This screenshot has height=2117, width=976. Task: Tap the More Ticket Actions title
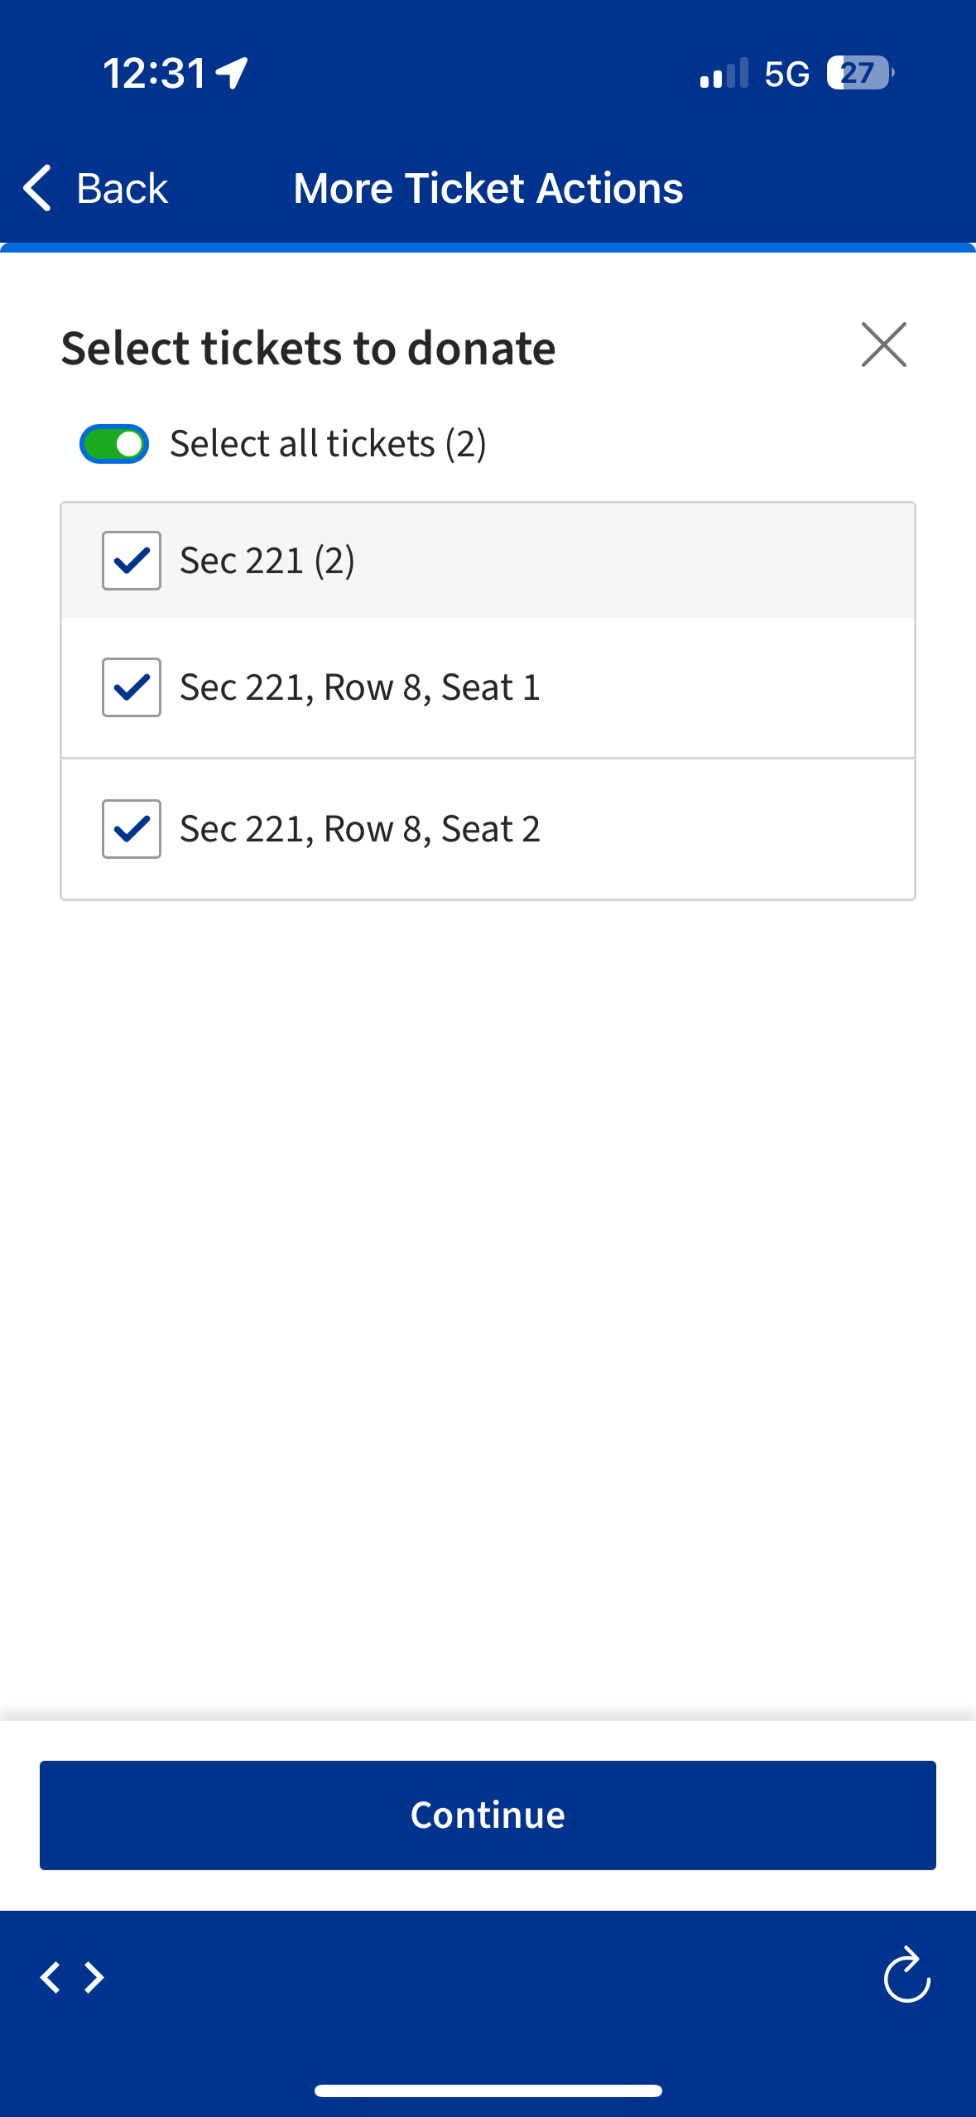pyautogui.click(x=488, y=189)
